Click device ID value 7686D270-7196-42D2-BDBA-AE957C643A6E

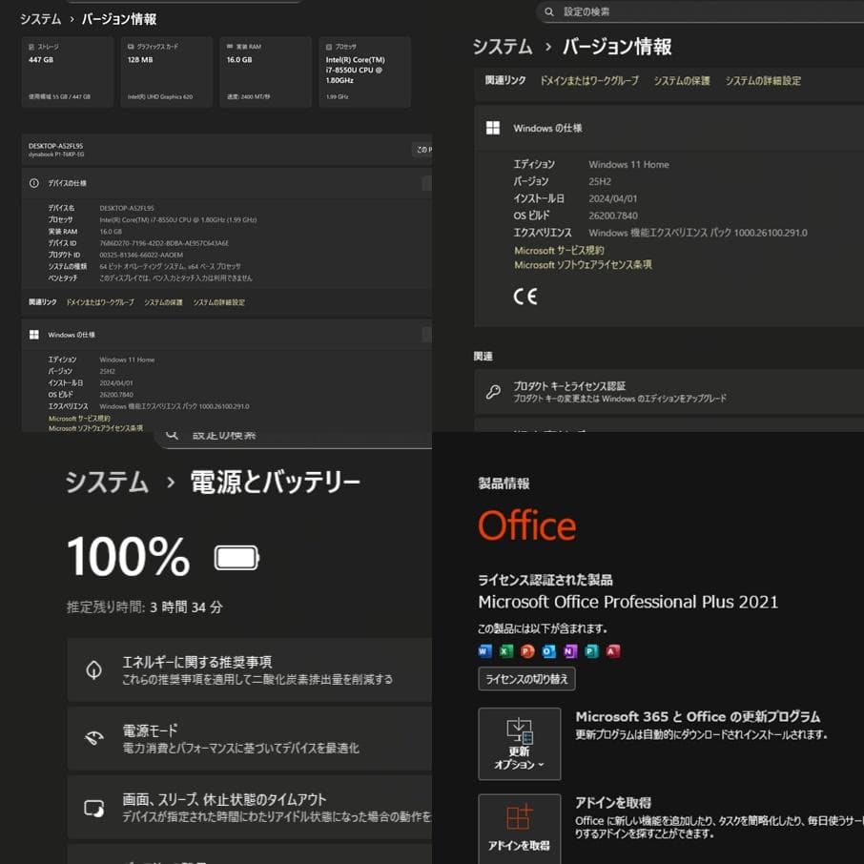pos(164,243)
